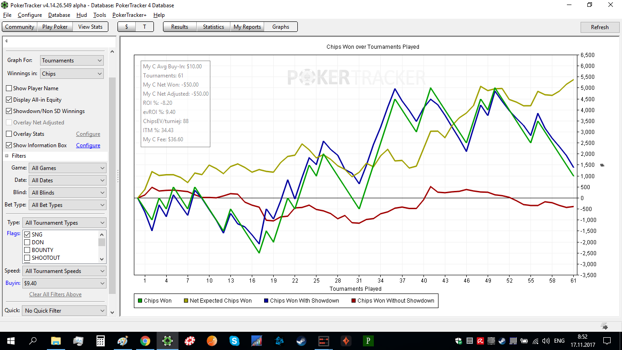Switch to the Play Poker tab

(x=55, y=27)
